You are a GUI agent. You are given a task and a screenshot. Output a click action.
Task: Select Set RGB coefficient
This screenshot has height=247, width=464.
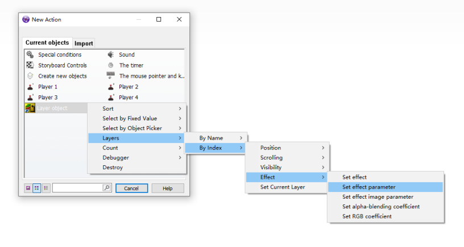click(386, 216)
